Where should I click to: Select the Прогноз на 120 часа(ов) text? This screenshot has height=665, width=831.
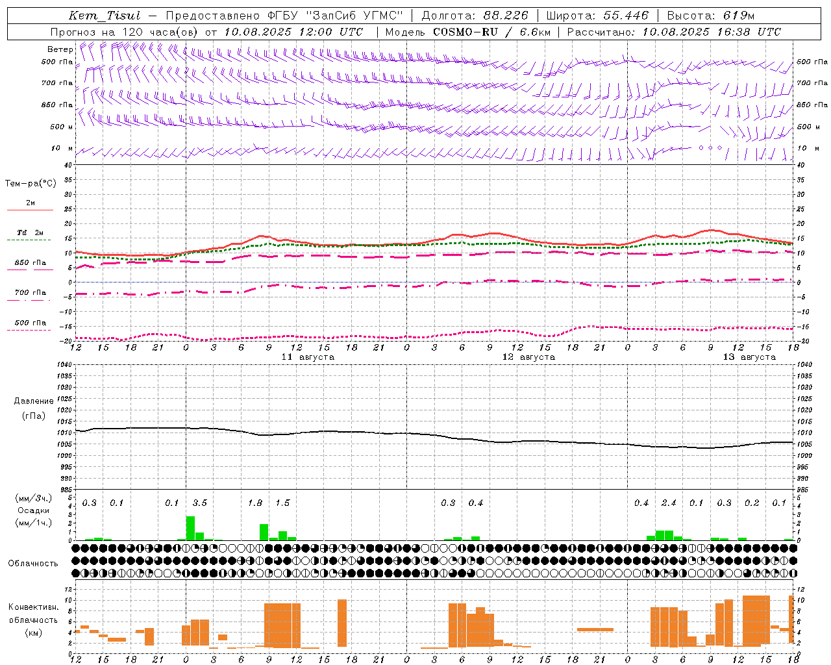click(x=125, y=32)
